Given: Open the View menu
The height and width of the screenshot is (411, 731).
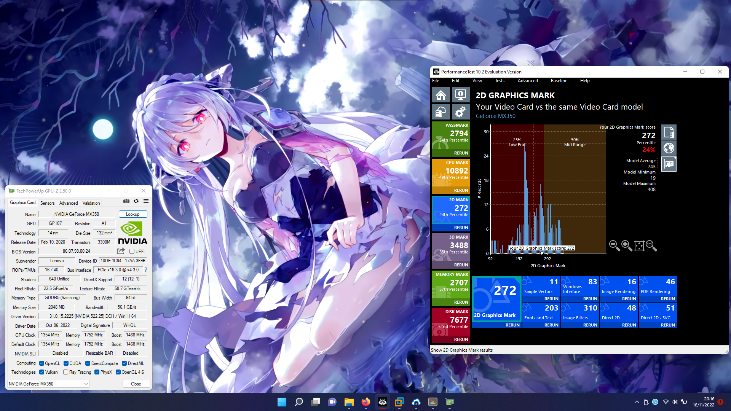Looking at the screenshot, I should click(x=477, y=81).
